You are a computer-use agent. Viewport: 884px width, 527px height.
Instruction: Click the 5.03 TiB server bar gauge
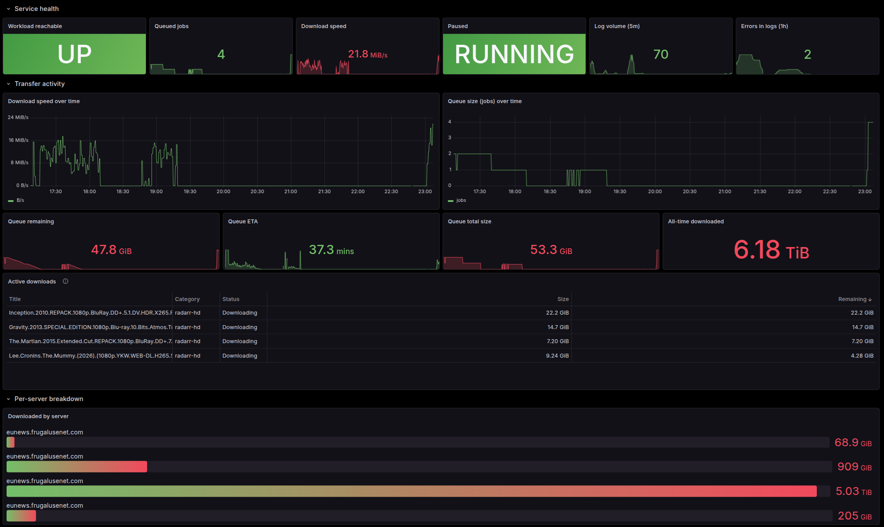(x=418, y=491)
